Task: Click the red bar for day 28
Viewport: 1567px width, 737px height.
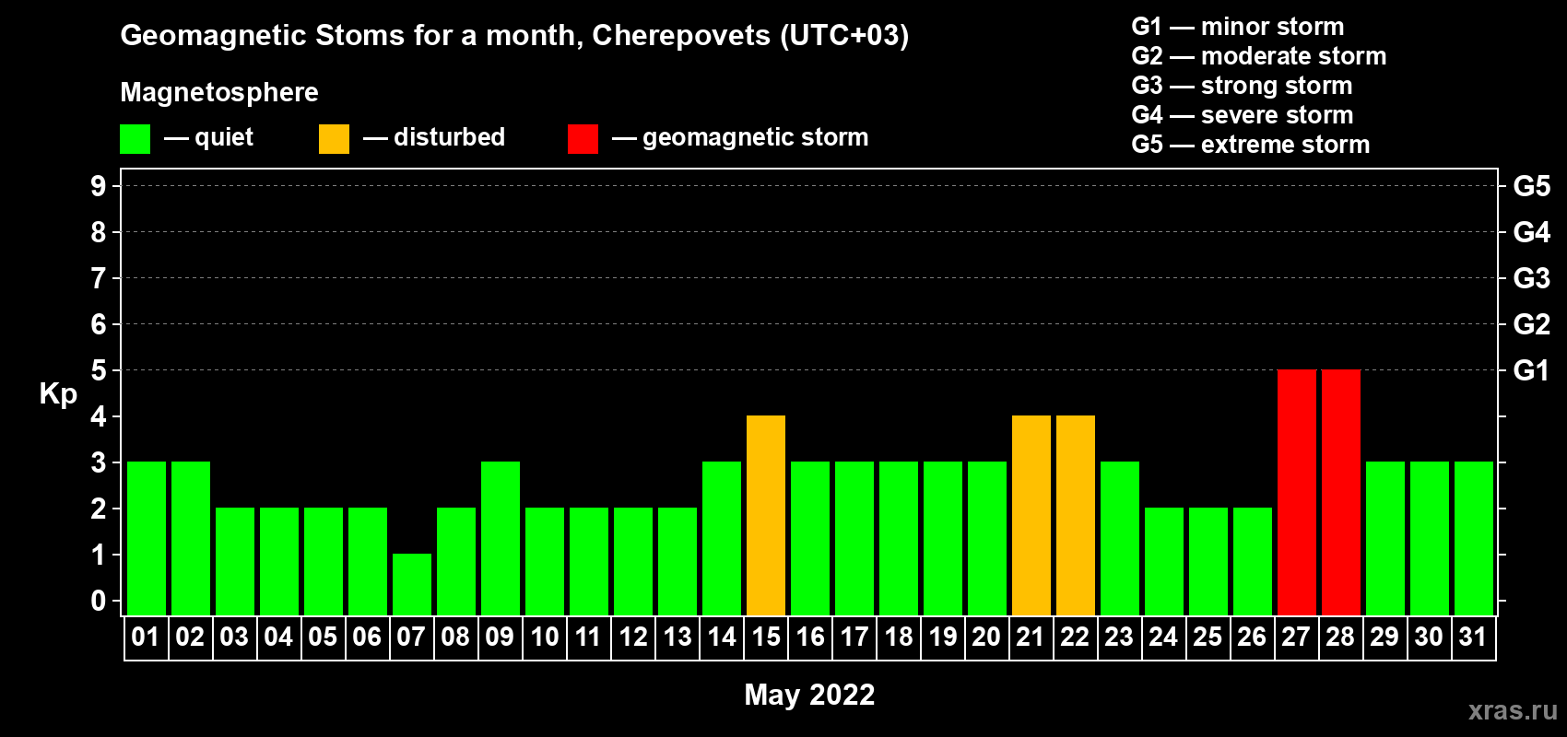Action: [x=1341, y=492]
